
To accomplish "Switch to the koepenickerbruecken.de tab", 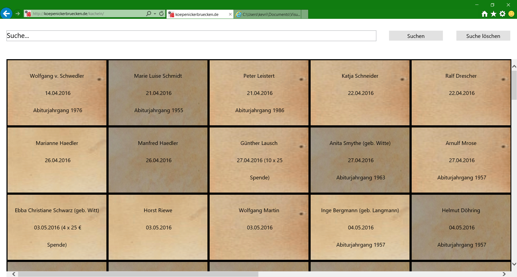I will [x=200, y=14].
